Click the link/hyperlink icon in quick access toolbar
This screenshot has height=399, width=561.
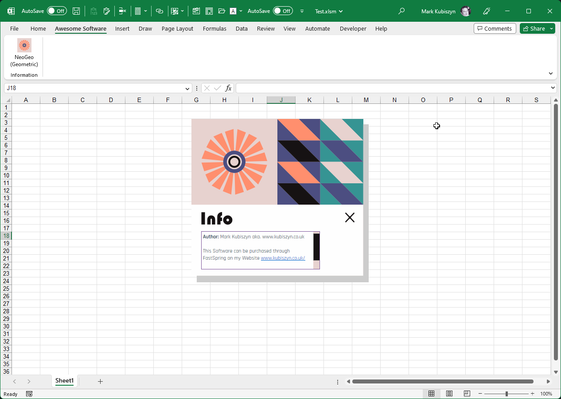[160, 11]
